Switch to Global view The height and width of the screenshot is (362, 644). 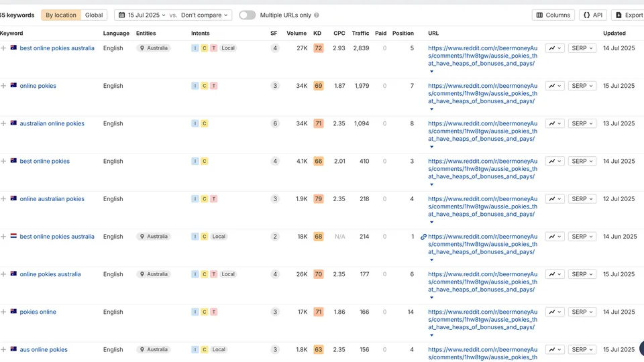[94, 15]
